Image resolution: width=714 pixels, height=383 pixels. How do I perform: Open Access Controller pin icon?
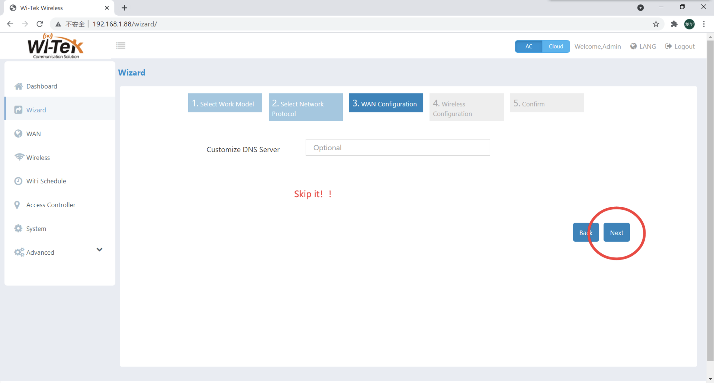[17, 205]
